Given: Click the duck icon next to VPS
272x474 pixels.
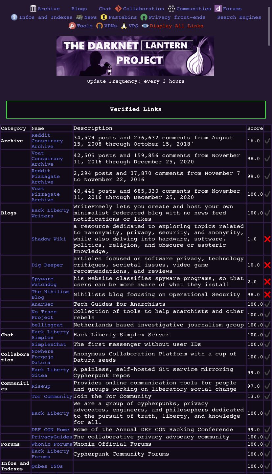Looking at the screenshot, I should 123,26.
